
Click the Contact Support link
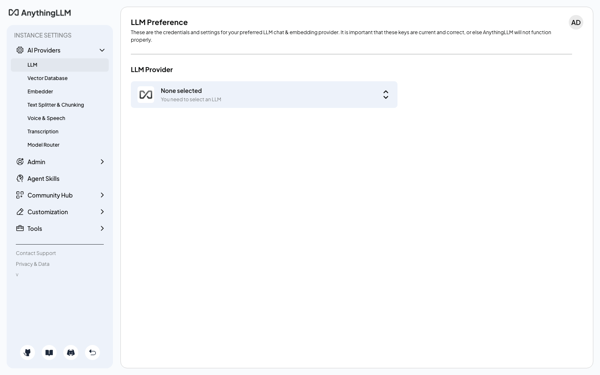(x=36, y=253)
